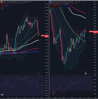Click the red 61.73% current price label
The height and width of the screenshot is (99, 98).
[47, 36]
